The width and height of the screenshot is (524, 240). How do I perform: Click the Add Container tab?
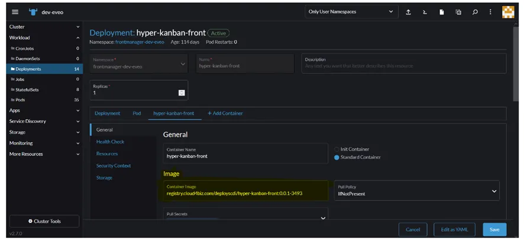pos(225,113)
